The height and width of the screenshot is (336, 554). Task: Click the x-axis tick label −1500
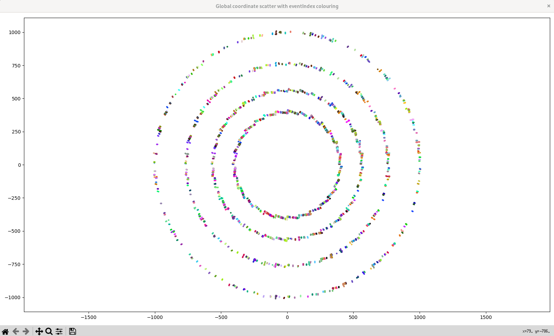(x=88, y=317)
